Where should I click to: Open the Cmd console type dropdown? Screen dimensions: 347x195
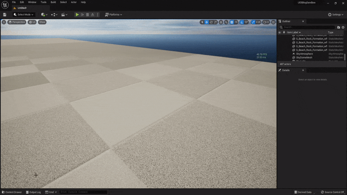tap(51, 192)
